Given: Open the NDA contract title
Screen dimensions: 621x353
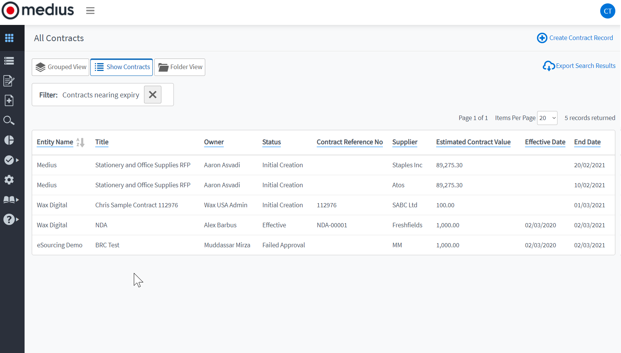Looking at the screenshot, I should [101, 225].
